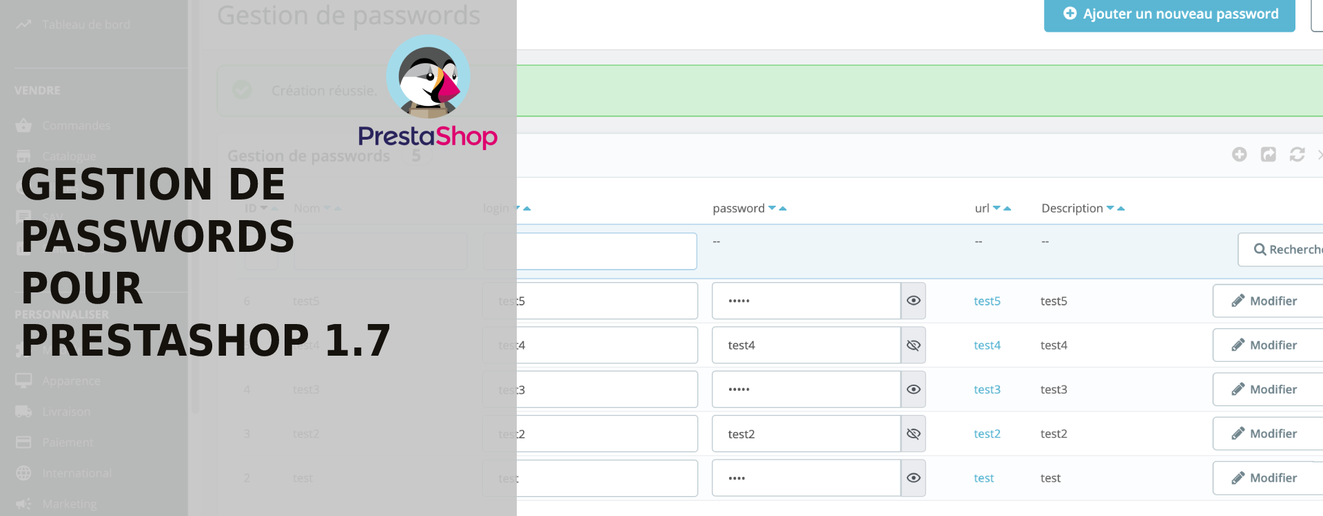
Task: Click the password column header label
Action: (739, 208)
